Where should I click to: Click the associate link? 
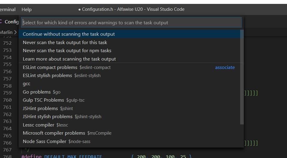point(225,67)
